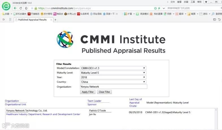Open the 工具 tools menu

coord(193,2)
